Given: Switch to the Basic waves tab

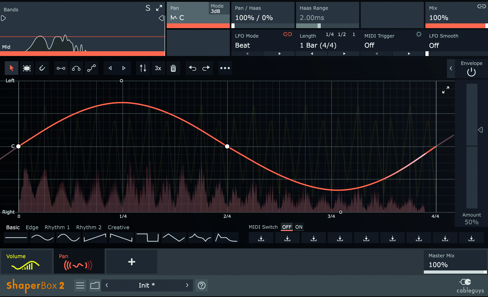Looking at the screenshot, I should [x=13, y=227].
